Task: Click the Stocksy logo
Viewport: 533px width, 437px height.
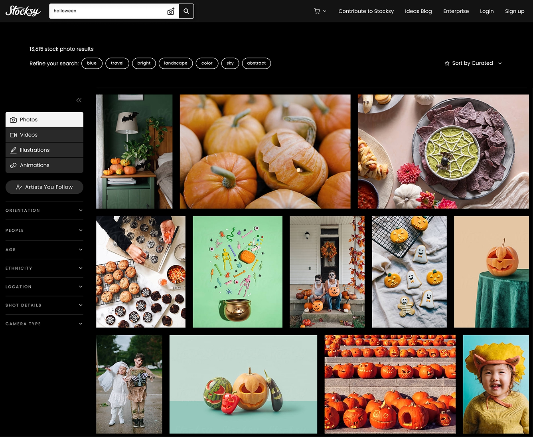Action: tap(23, 11)
